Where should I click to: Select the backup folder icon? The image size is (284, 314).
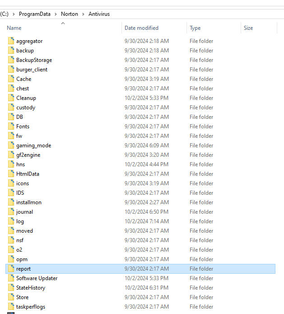pos(11,50)
